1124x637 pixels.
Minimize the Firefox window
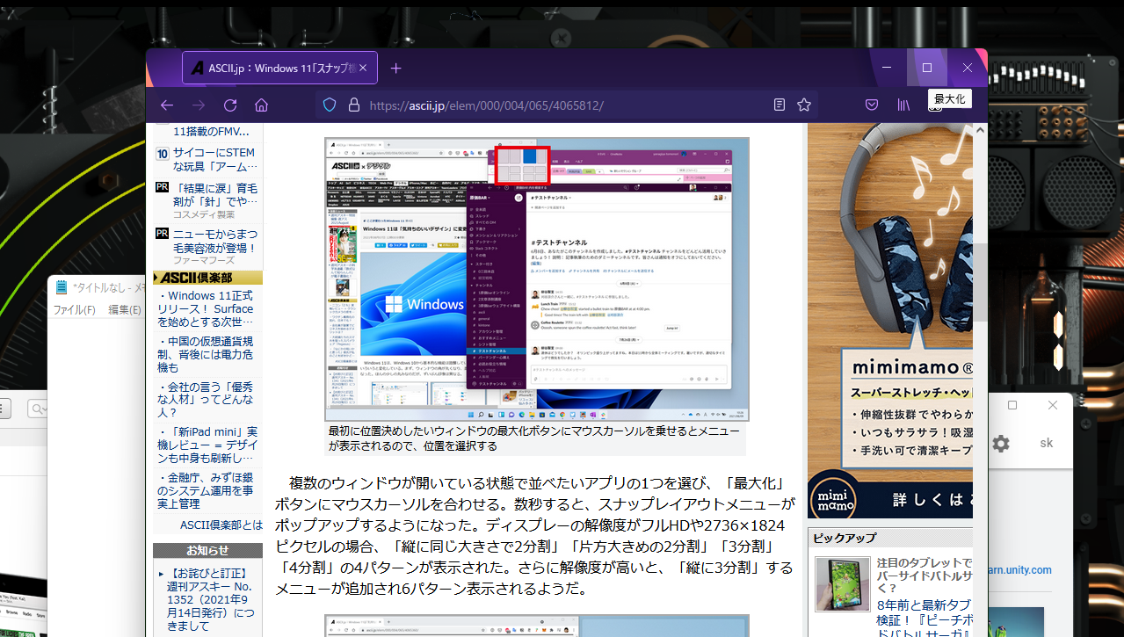(888, 68)
